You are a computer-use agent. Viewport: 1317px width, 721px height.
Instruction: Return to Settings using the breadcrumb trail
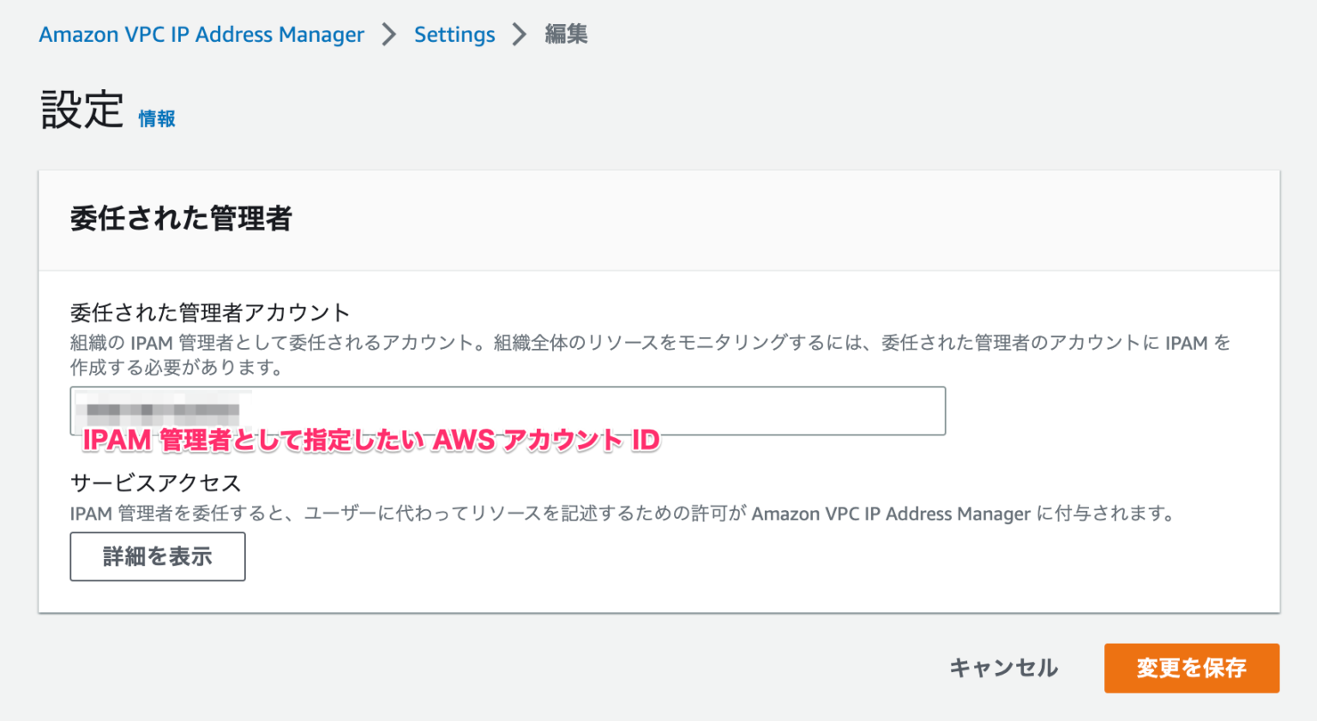[454, 34]
